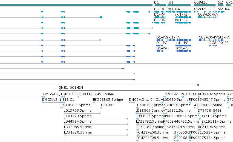This screenshot has height=142, width=233.
Task: Select EST HL03659.5prime
Action: pos(175,100)
